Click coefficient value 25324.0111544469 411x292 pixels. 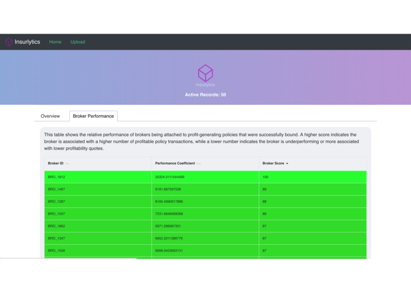coord(170,177)
